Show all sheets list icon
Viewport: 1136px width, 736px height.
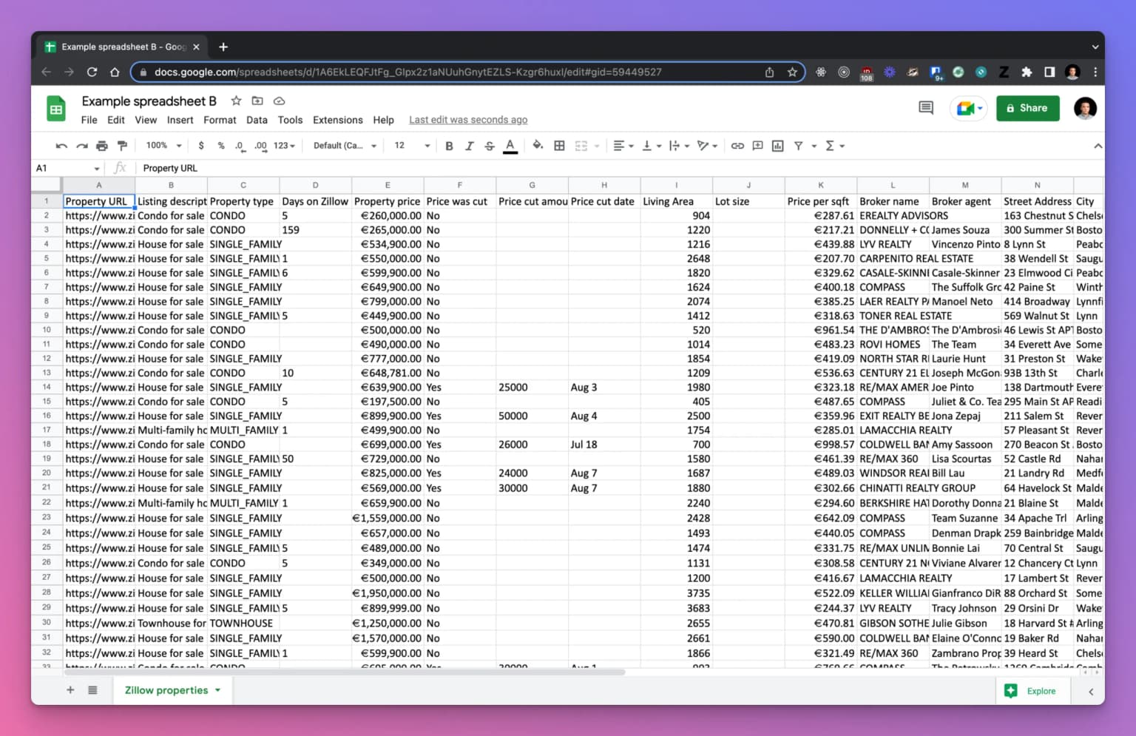point(92,690)
